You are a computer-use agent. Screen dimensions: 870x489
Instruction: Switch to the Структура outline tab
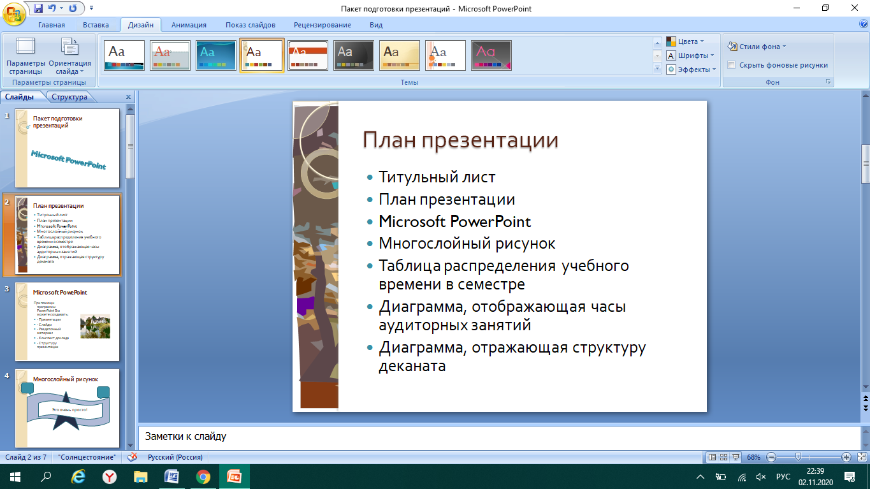pyautogui.click(x=69, y=97)
